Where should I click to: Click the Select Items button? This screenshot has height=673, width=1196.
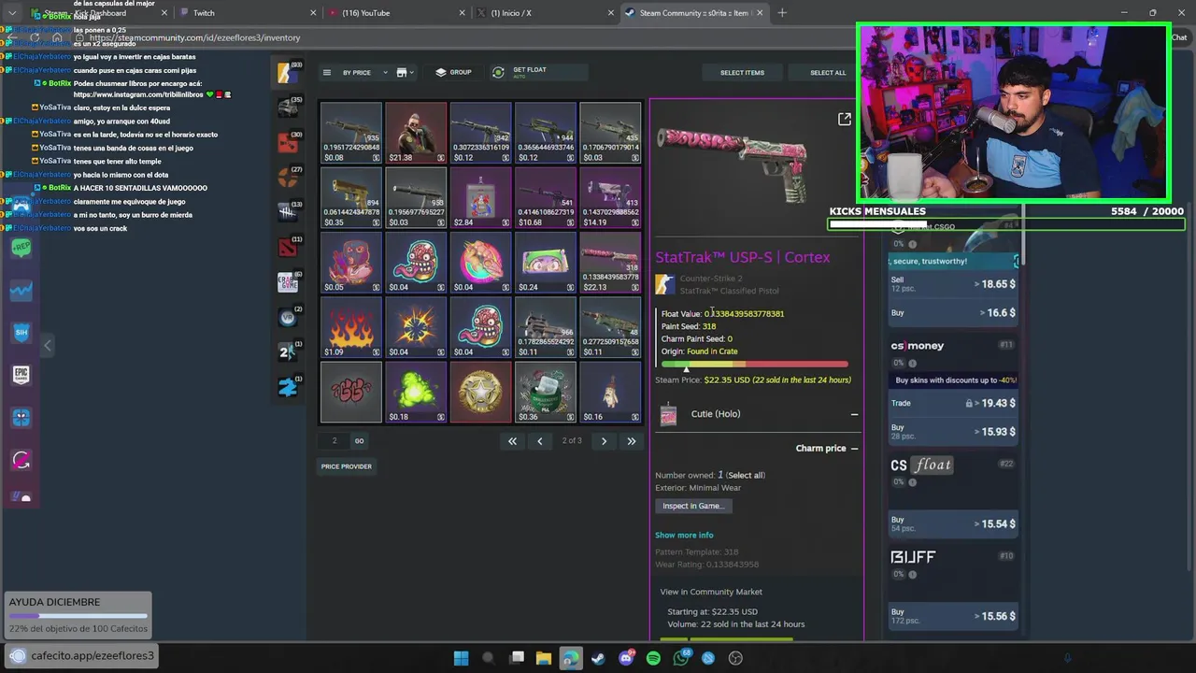click(x=742, y=72)
